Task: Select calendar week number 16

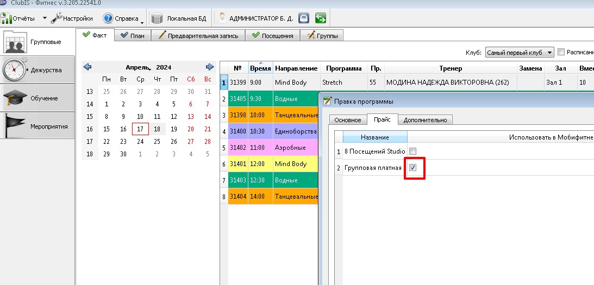Action: (90, 129)
